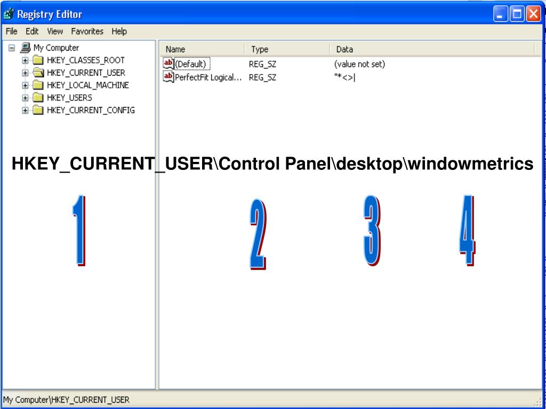This screenshot has height=409, width=546.
Task: Click the HKEY_CLASSES_ROOT folder icon
Action: (38, 60)
